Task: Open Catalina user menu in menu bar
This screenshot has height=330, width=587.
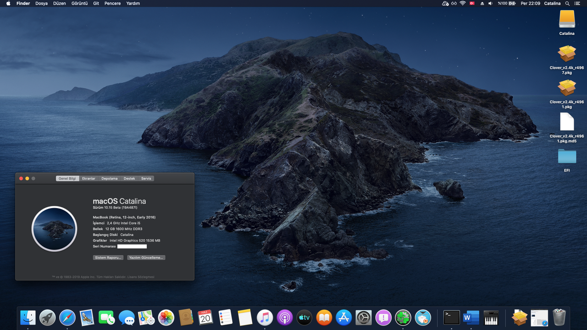Action: (552, 3)
